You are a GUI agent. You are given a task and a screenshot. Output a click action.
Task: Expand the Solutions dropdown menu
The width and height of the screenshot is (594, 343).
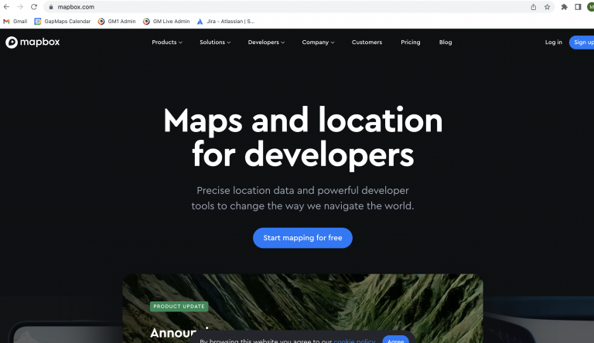pyautogui.click(x=214, y=42)
